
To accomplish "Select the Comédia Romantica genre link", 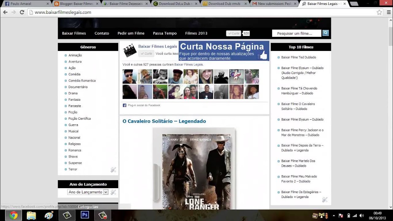I will tap(82, 81).
